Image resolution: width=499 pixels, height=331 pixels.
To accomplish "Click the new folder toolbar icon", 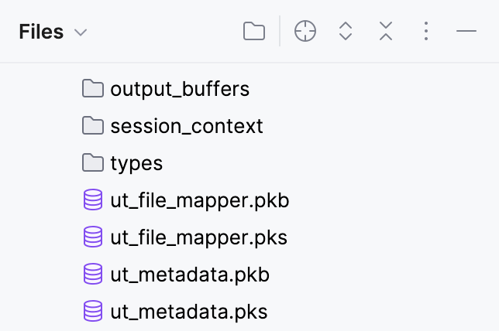I will [253, 32].
